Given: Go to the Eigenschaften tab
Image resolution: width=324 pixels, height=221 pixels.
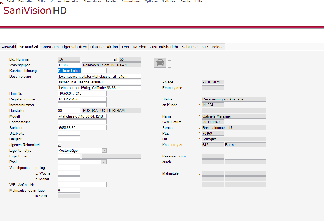Looking at the screenshot, I should pyautogui.click(x=74, y=47).
